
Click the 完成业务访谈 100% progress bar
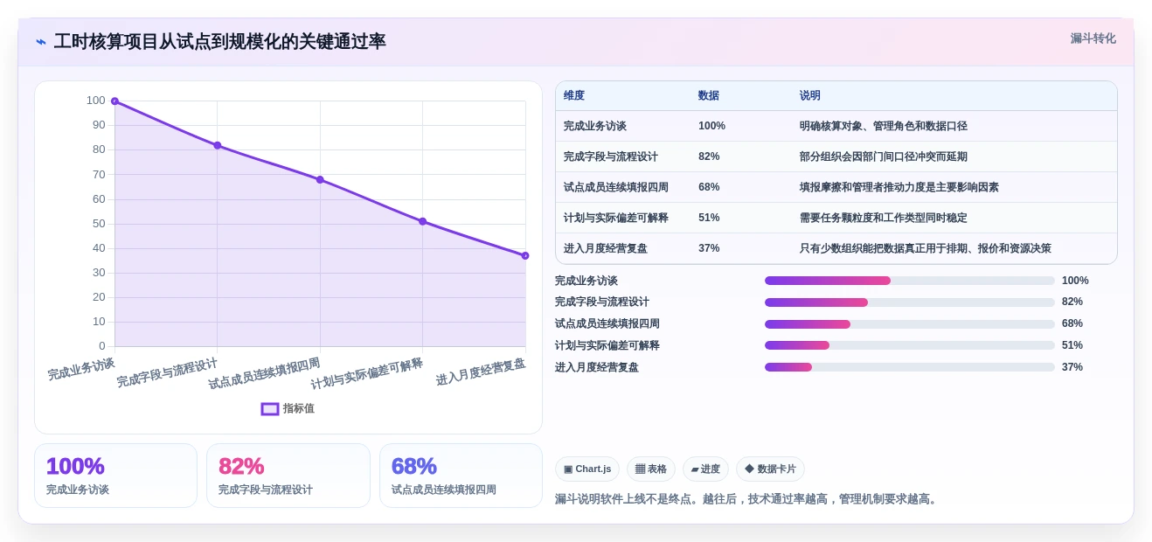(x=910, y=281)
